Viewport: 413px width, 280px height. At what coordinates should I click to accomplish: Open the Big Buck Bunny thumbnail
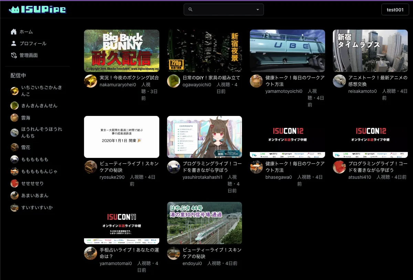[121, 51]
